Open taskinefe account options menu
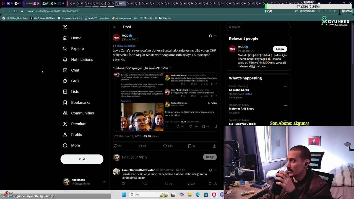The image size is (354, 199). pyautogui.click(x=104, y=182)
